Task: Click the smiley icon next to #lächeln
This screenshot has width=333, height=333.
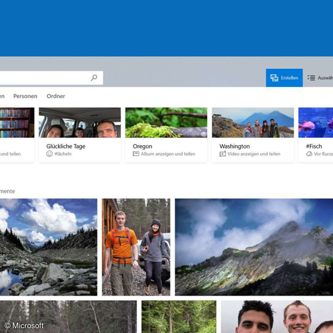Action: click(49, 154)
